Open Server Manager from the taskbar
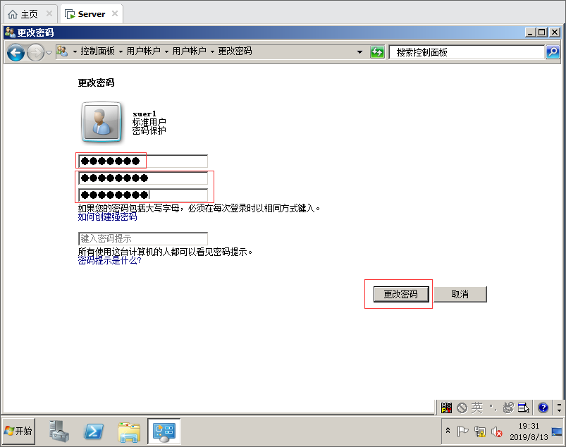 [x=60, y=431]
